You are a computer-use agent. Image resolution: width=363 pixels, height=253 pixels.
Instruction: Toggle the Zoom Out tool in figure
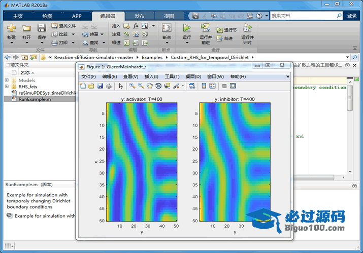pyautogui.click(x=141, y=86)
